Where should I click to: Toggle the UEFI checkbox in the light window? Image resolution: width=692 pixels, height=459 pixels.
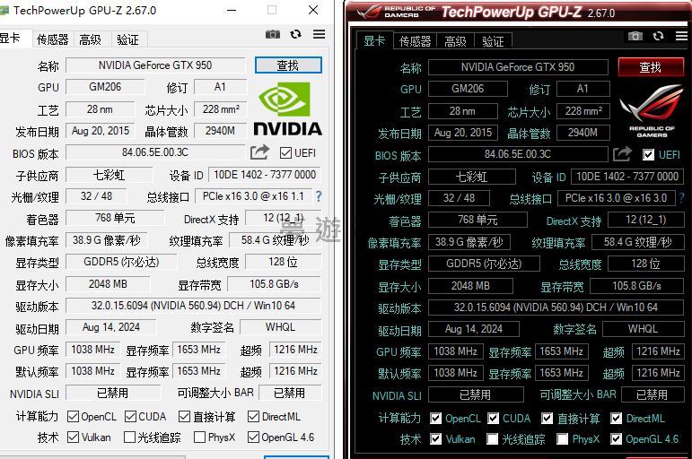286,153
